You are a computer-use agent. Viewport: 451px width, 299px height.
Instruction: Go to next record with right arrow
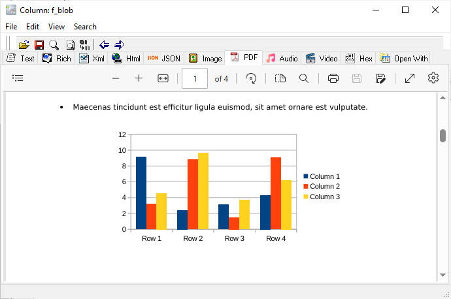coord(119,45)
